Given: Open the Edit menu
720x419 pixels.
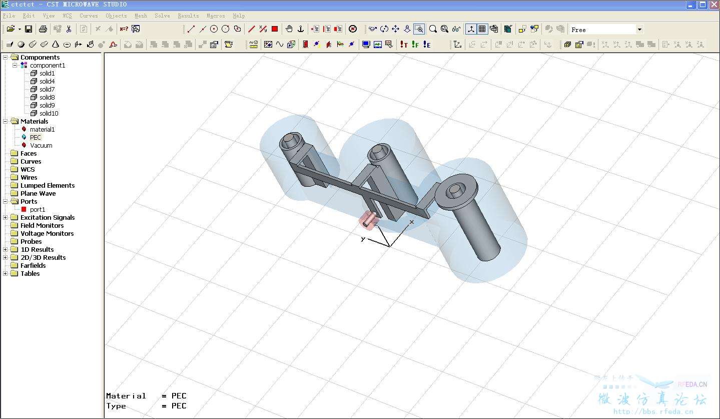Looking at the screenshot, I should pos(29,16).
